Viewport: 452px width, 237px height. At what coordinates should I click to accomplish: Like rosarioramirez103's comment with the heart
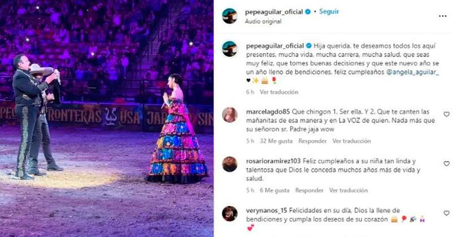pyautogui.click(x=446, y=164)
